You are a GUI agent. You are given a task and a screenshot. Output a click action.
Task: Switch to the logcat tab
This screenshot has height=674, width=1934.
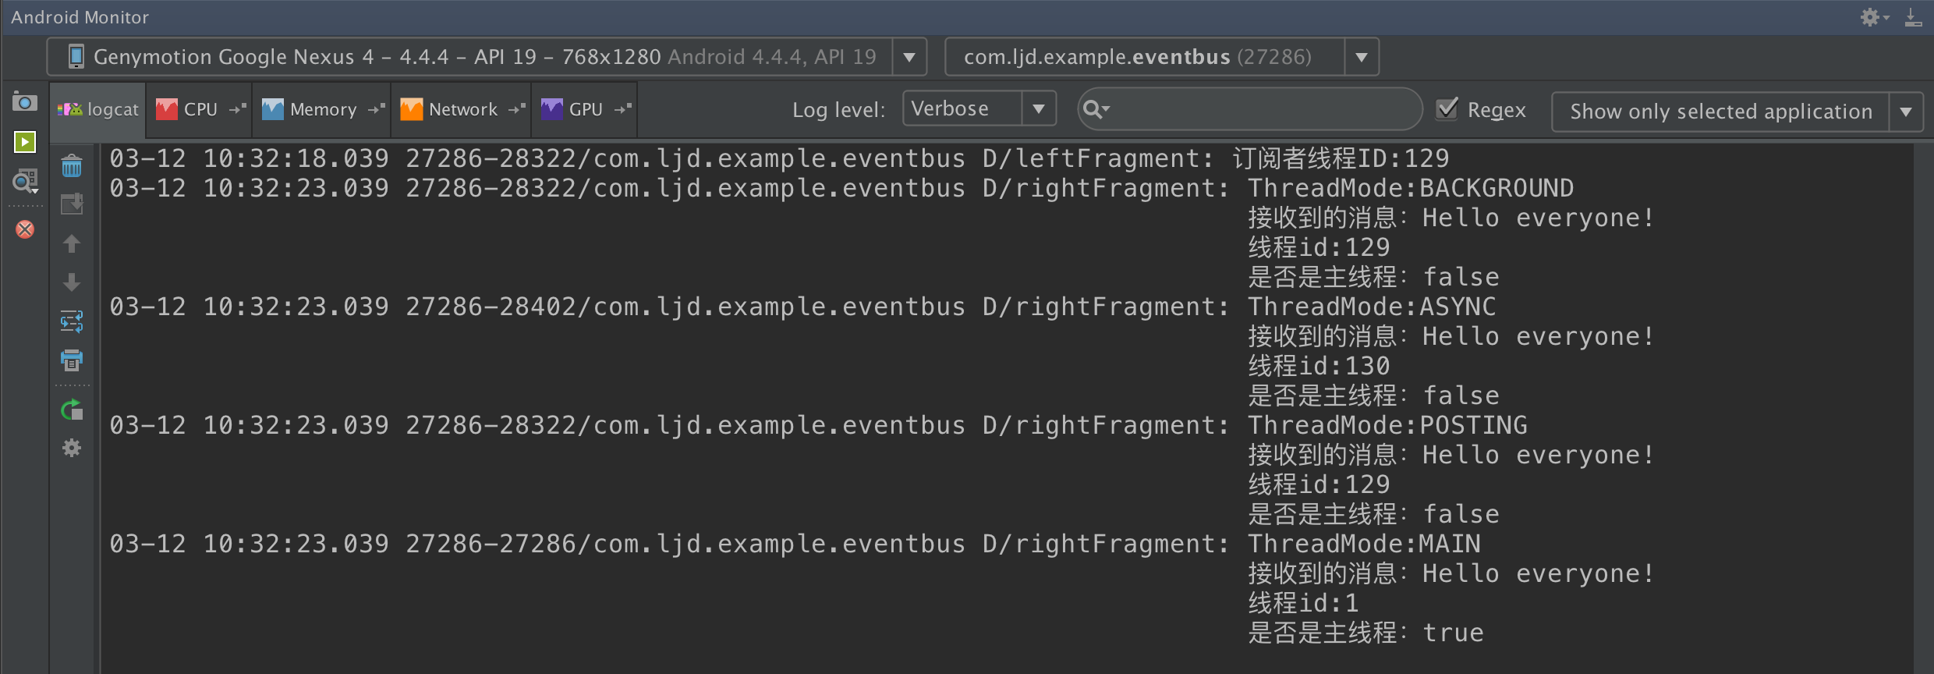tap(98, 109)
